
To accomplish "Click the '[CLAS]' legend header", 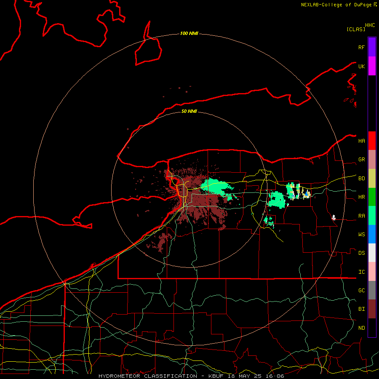I will [x=356, y=29].
